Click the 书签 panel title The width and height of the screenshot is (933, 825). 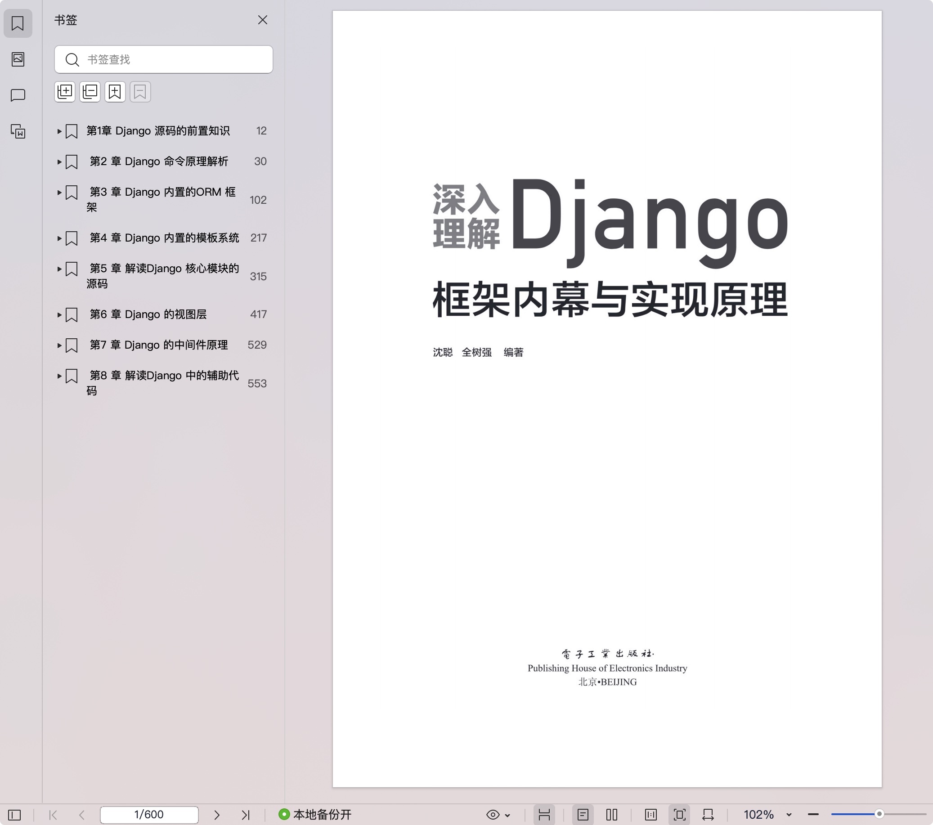[x=66, y=20]
